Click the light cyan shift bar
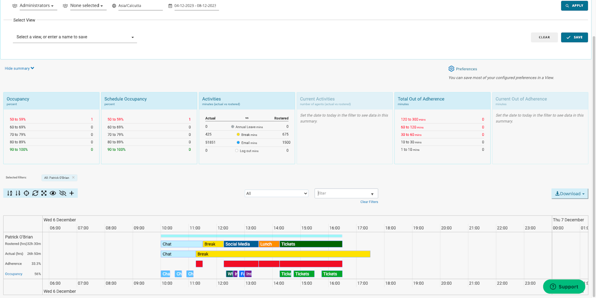The image size is (596, 298). [x=251, y=236]
